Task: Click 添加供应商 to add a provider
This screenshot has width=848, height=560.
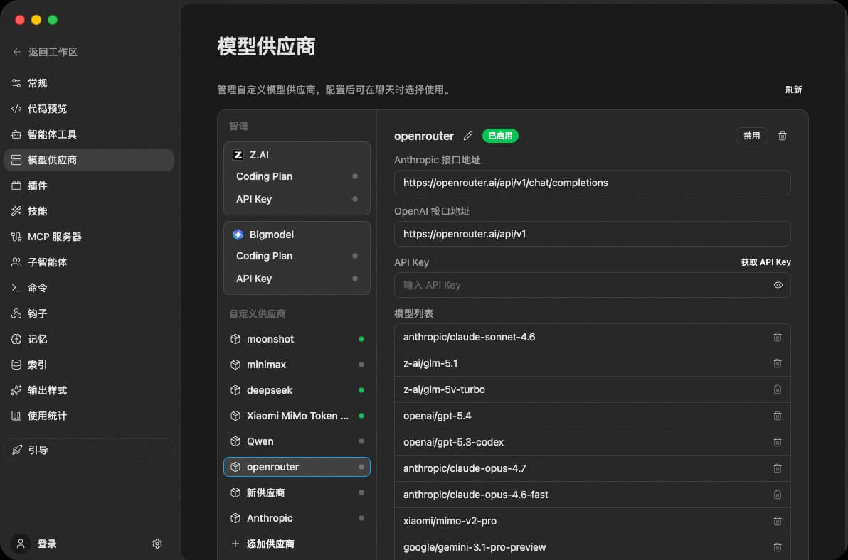Action: point(297,544)
